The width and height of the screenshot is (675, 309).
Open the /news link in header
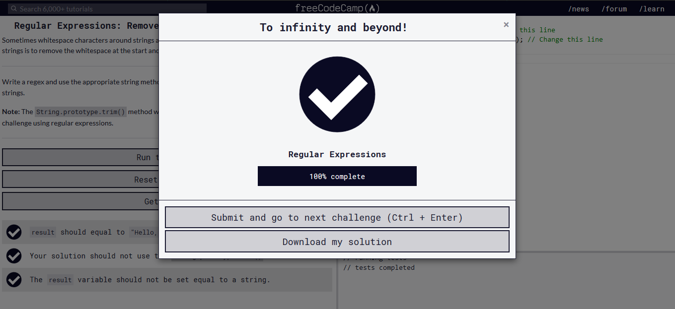pos(579,9)
